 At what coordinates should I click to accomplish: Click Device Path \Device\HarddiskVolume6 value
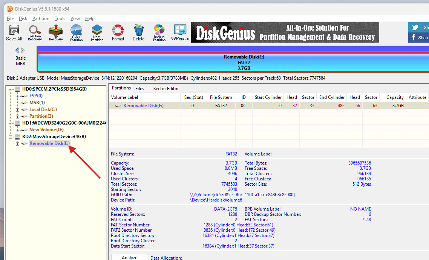[216, 200]
